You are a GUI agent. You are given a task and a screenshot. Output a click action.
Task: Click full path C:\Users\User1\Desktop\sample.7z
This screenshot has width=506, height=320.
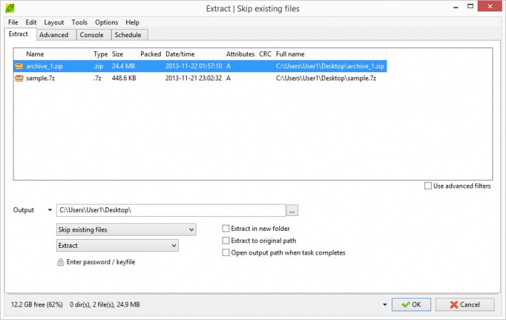326,78
